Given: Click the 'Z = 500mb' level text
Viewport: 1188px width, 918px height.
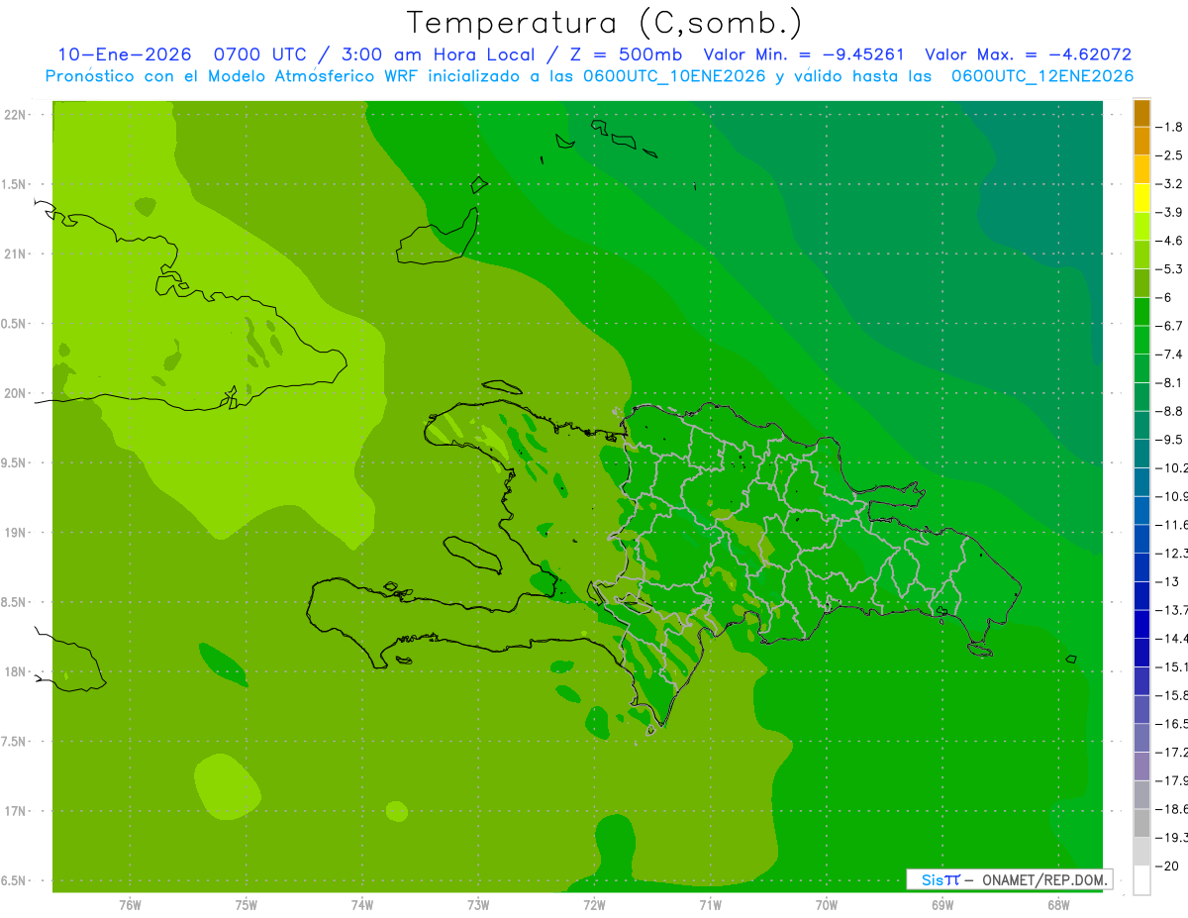Looking at the screenshot, I should click(626, 54).
